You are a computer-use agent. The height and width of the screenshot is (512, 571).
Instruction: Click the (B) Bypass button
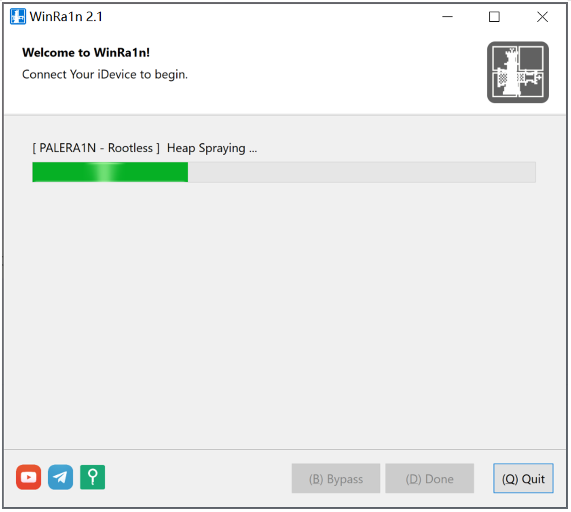tap(336, 479)
